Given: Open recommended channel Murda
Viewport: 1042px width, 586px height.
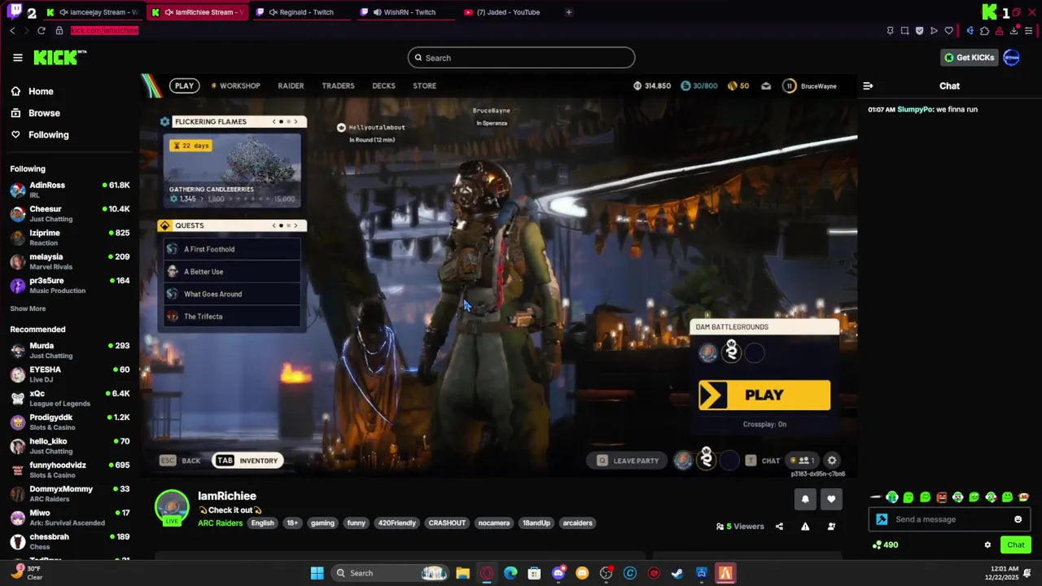Looking at the screenshot, I should [x=70, y=350].
